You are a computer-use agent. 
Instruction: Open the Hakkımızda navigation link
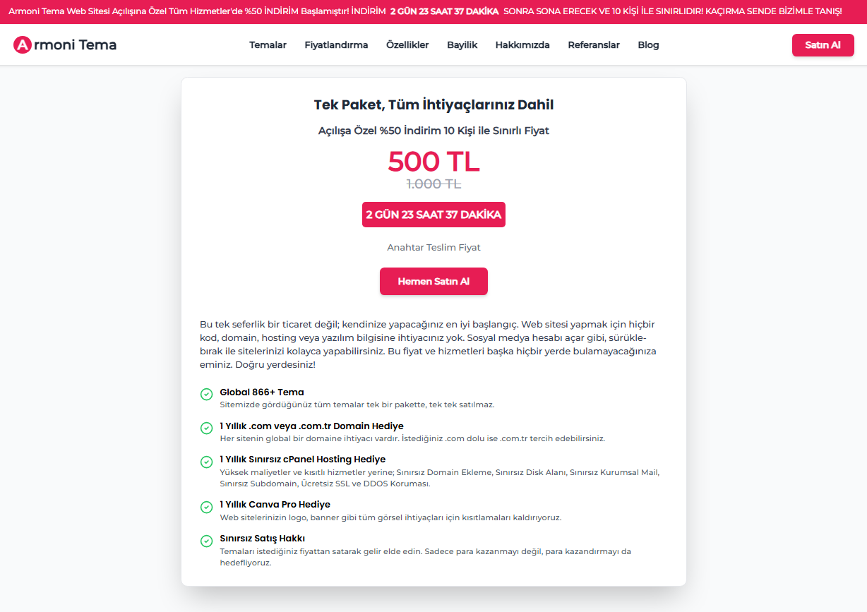tap(522, 45)
